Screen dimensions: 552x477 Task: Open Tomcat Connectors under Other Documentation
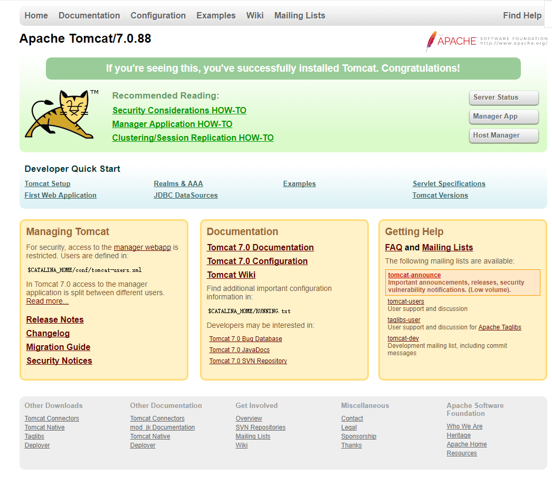tap(157, 418)
